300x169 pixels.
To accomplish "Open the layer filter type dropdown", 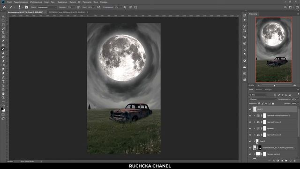I will point(258,95).
